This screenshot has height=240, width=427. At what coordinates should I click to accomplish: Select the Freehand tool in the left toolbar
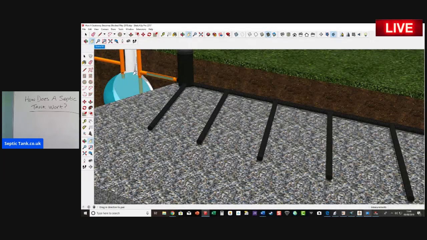[x=90, y=70]
